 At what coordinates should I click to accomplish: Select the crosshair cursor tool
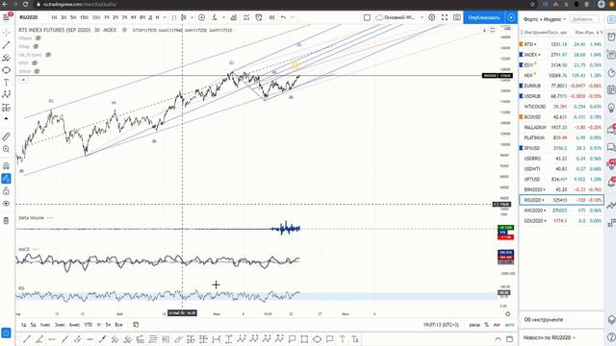pos(6,33)
